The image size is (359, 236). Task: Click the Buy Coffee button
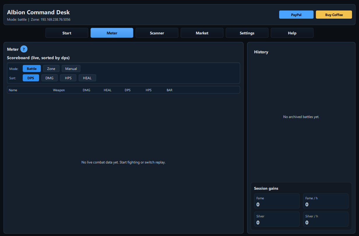(x=334, y=14)
